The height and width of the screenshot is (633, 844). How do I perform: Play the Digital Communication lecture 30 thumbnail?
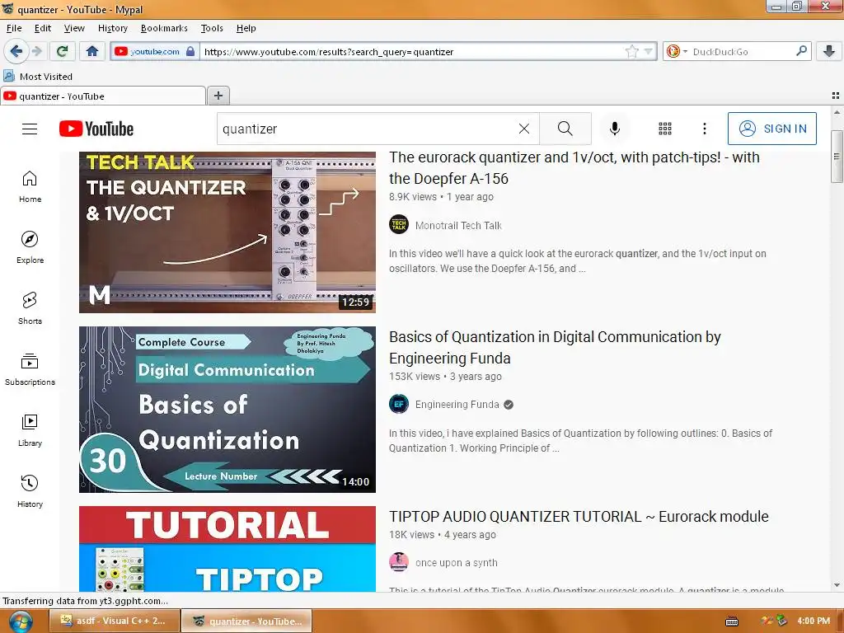(227, 410)
